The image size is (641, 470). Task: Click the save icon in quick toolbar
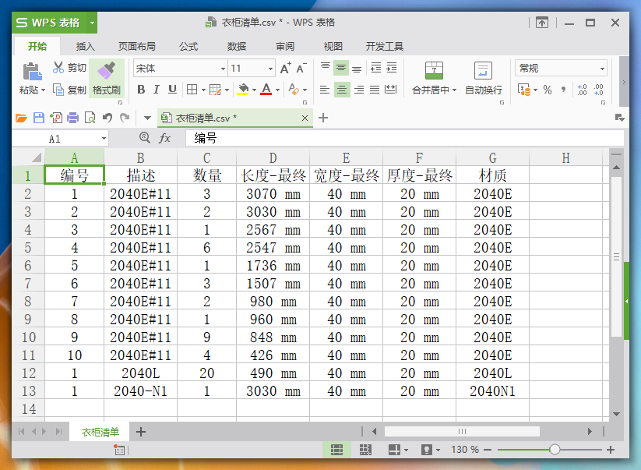tap(39, 118)
